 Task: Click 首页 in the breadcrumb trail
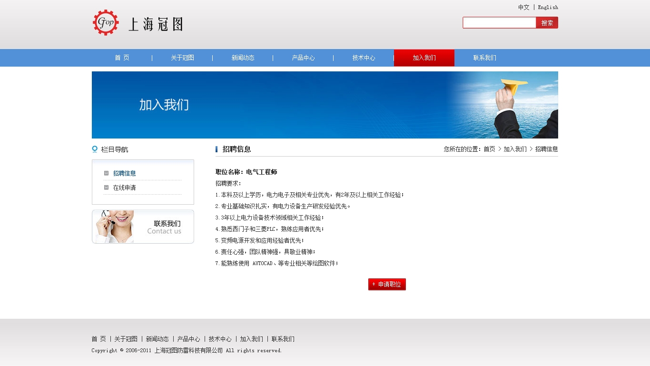pos(489,149)
